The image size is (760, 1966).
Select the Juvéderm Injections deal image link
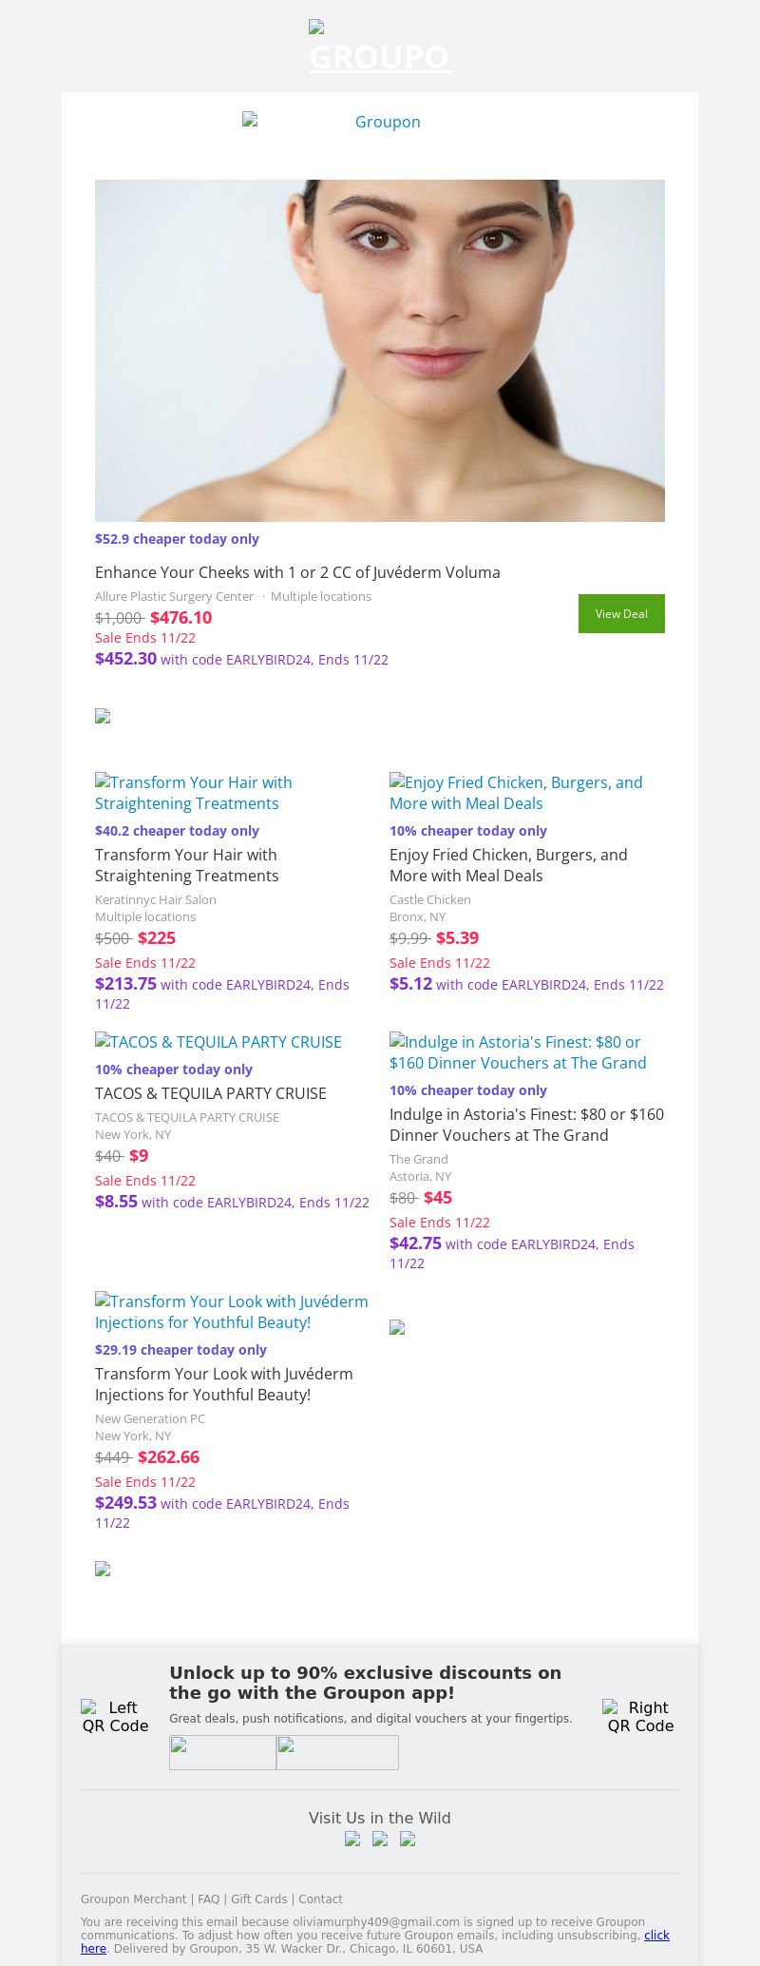tap(231, 1312)
